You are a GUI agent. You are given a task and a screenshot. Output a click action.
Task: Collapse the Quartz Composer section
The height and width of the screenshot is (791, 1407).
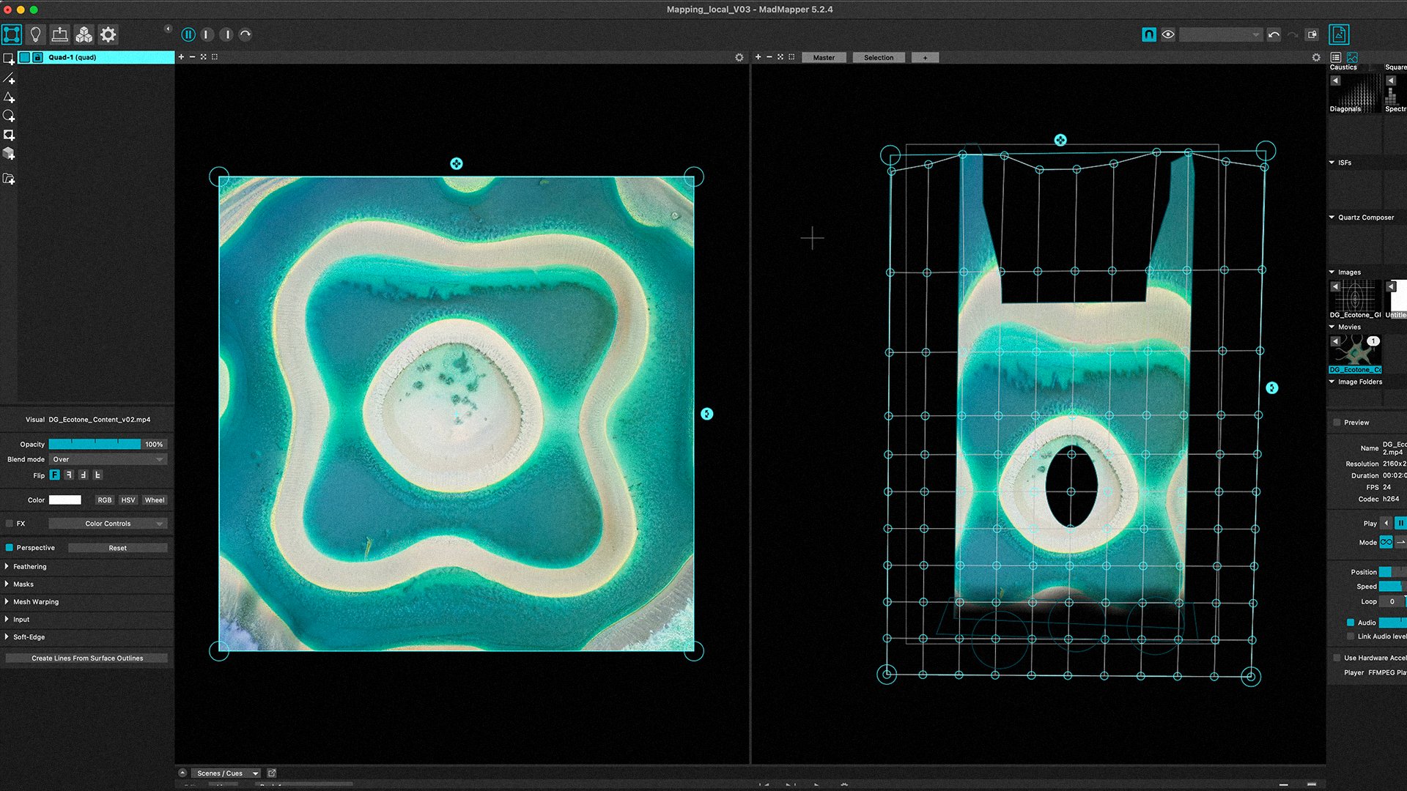(1332, 218)
